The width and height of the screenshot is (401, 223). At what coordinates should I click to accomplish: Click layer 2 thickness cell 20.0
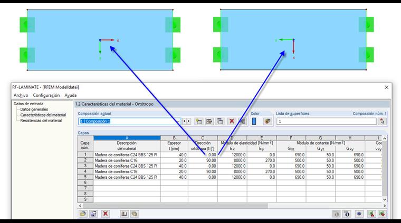tap(174, 160)
